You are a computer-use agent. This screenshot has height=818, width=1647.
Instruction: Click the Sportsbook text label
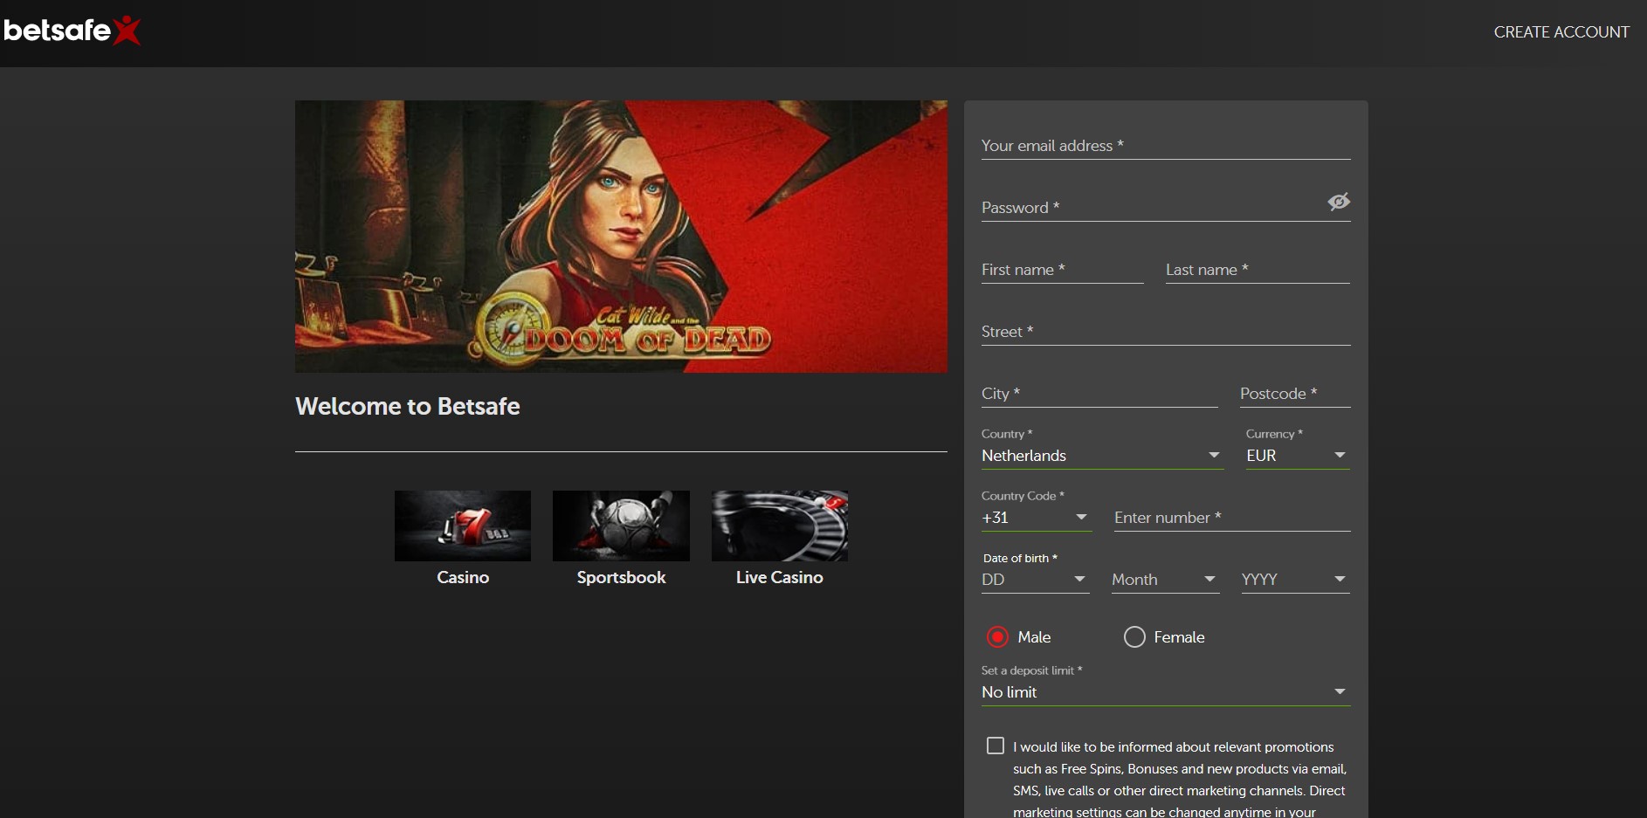[x=621, y=577]
